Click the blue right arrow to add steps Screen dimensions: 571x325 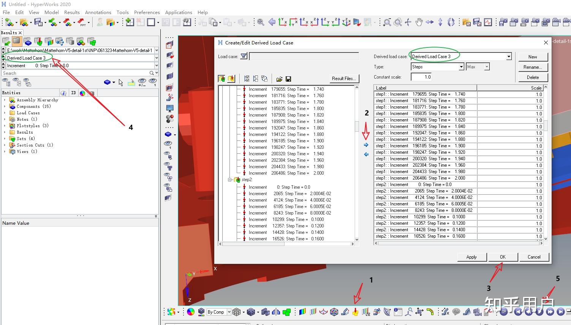[366, 145]
